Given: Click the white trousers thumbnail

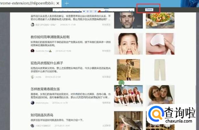Looking at the screenshot, I should (160, 70).
